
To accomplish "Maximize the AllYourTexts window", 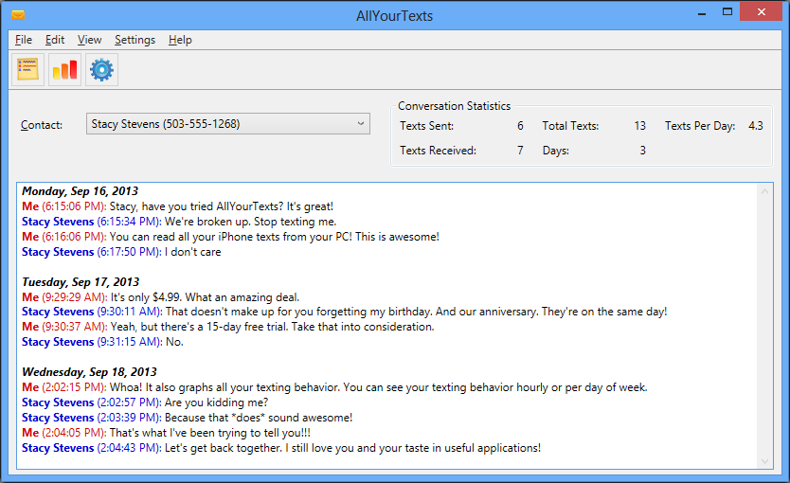I will pyautogui.click(x=727, y=12).
